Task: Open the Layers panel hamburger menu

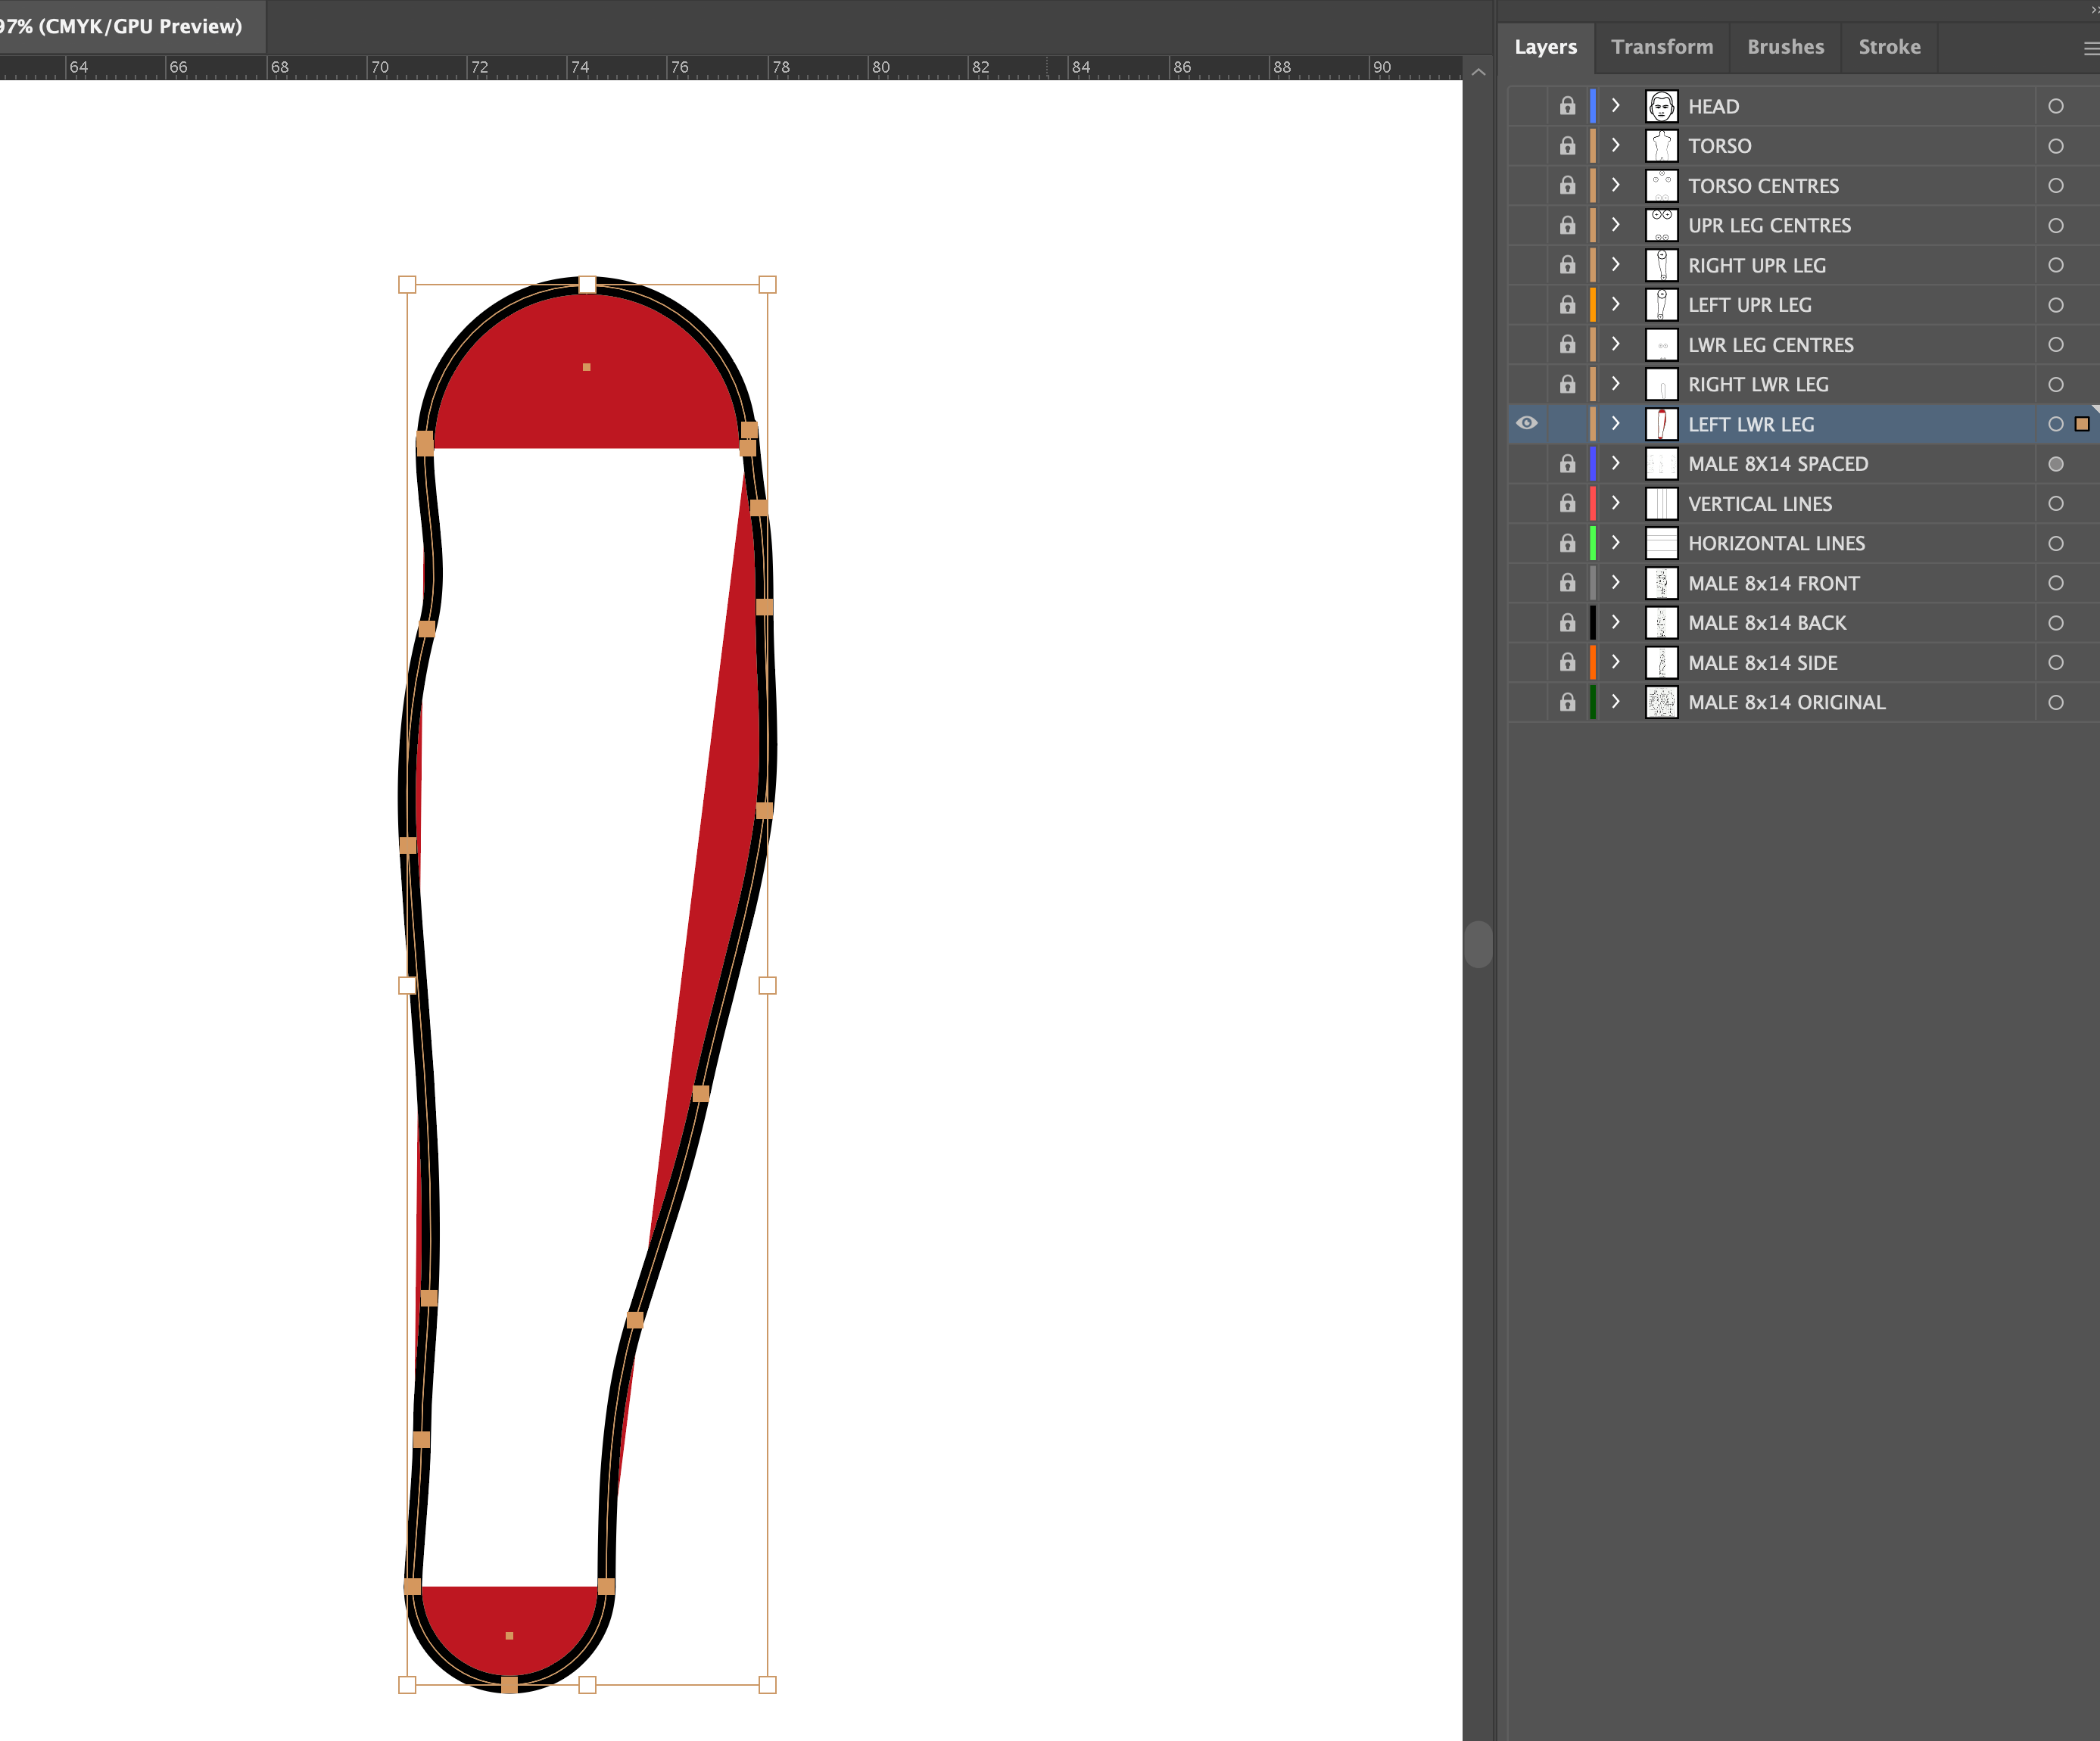Action: point(2090,48)
